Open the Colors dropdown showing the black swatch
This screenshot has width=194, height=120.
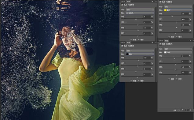point(140,54)
